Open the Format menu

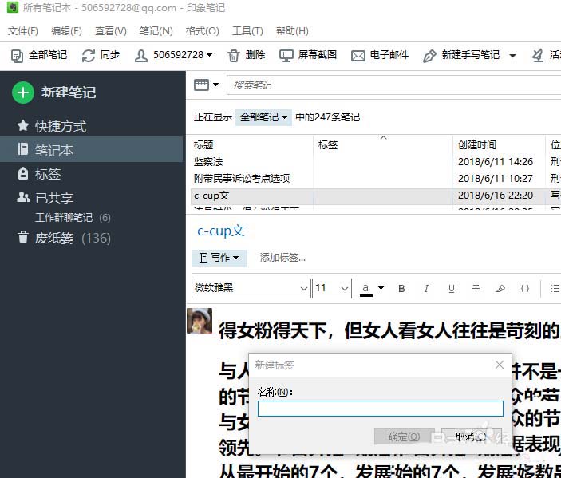(202, 31)
